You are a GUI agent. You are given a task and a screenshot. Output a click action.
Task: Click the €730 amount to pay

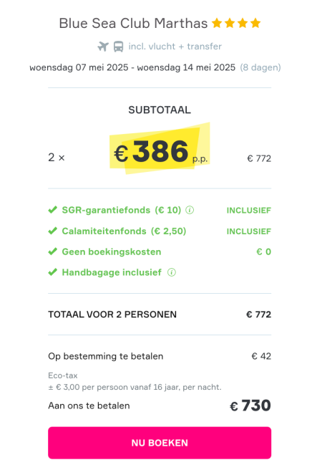click(x=250, y=406)
